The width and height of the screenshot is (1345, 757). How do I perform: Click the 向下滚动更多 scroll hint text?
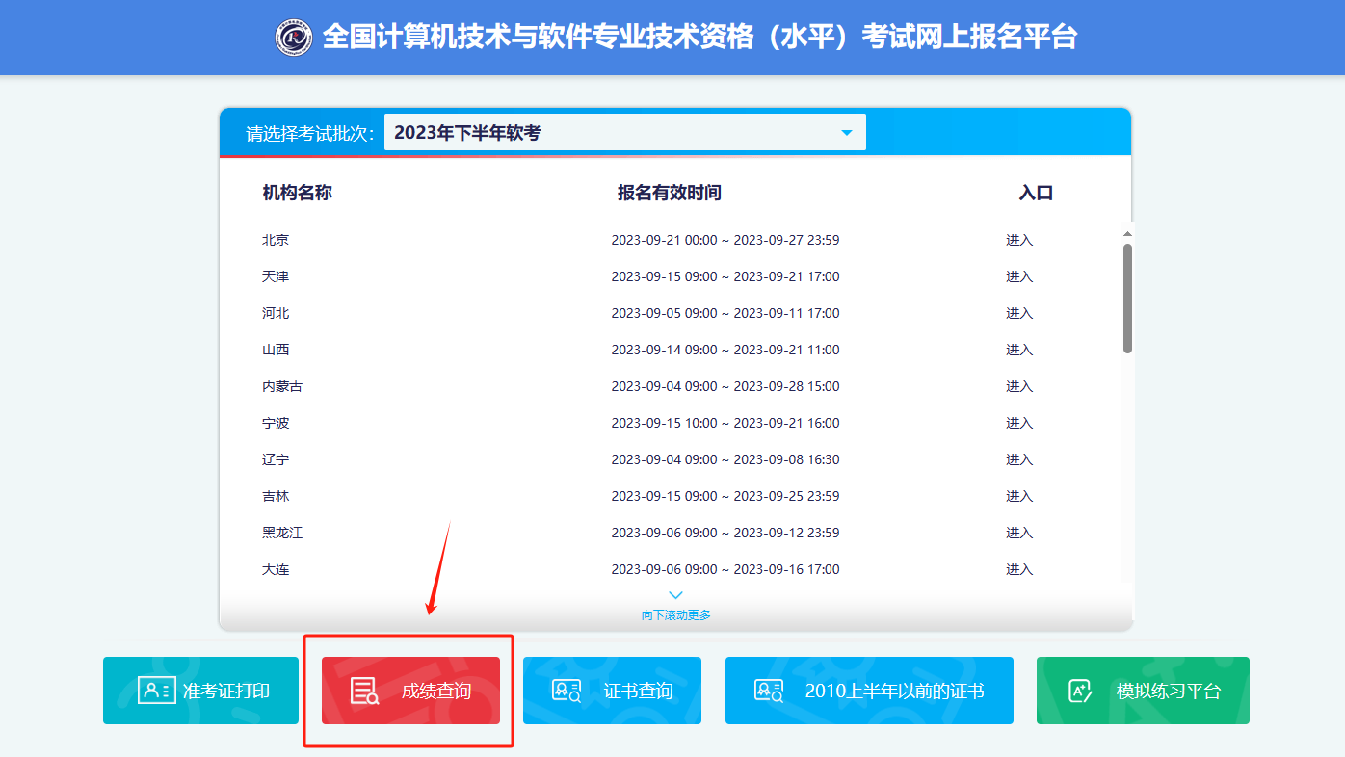coord(675,615)
